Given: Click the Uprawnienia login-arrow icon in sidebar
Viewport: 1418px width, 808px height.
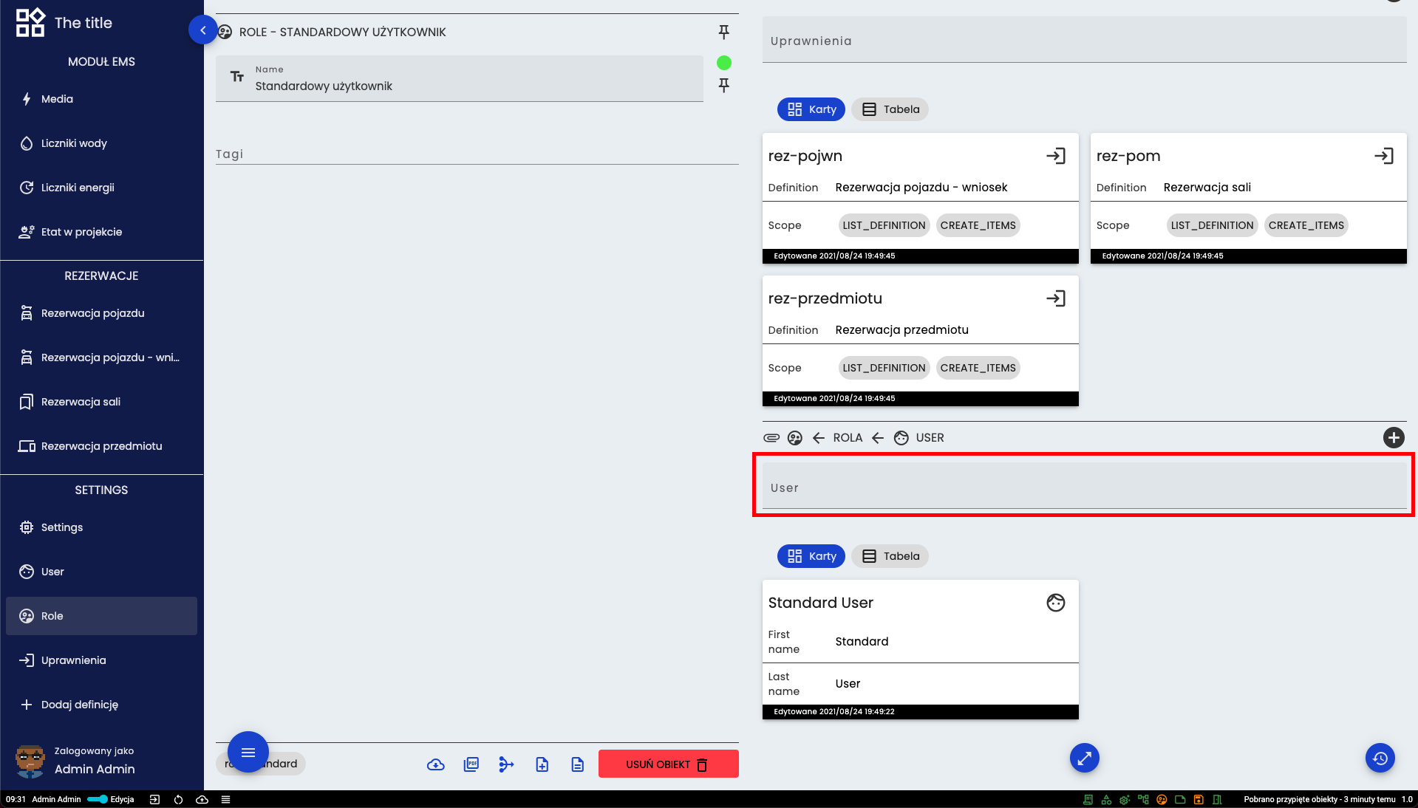Looking at the screenshot, I should coord(27,660).
